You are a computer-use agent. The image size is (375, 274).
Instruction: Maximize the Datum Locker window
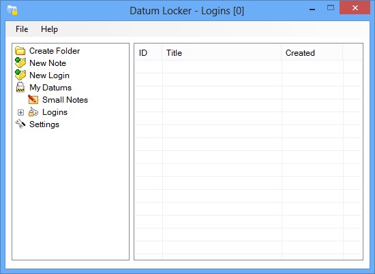(x=331, y=8)
